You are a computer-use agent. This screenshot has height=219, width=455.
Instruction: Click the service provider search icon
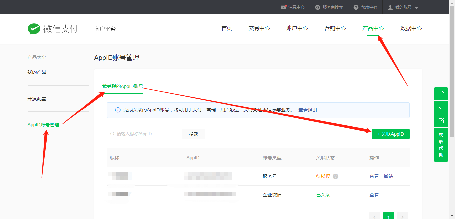[318, 7]
